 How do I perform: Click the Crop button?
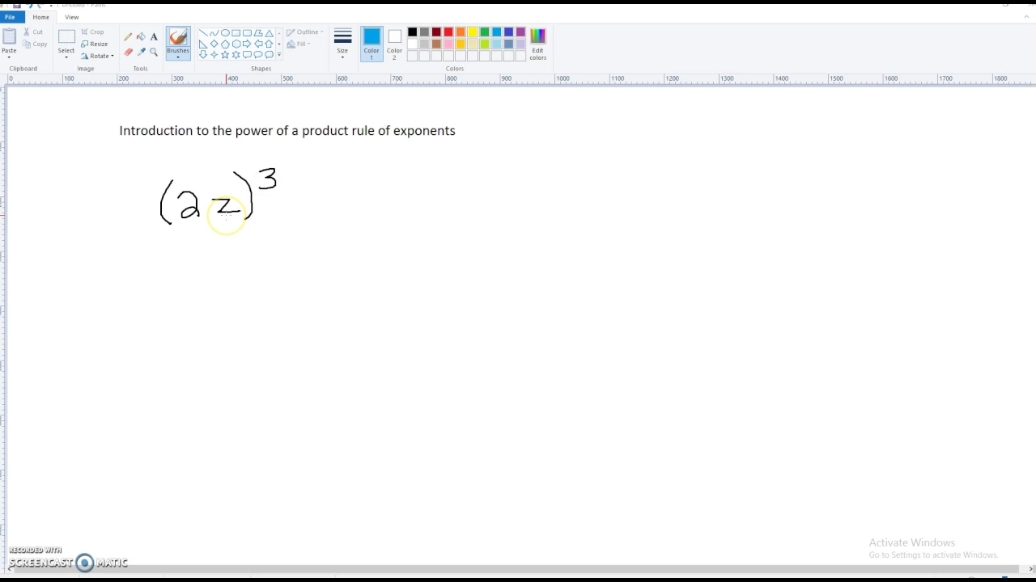92,32
